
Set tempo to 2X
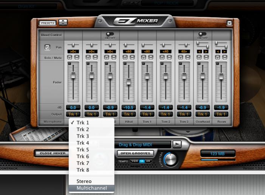pyautogui.click(x=148, y=161)
